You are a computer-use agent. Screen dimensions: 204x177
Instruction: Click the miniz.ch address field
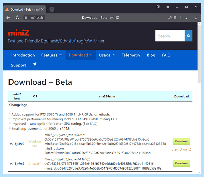click(37, 18)
